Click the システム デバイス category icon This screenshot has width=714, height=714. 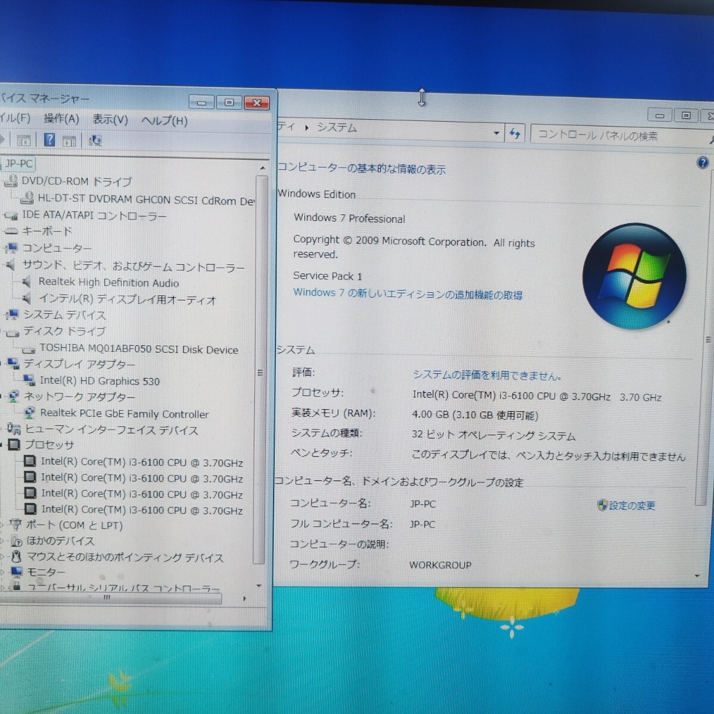(x=12, y=315)
